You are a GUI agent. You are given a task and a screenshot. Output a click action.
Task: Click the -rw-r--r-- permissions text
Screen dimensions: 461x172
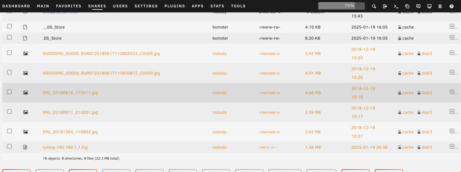(x=268, y=147)
